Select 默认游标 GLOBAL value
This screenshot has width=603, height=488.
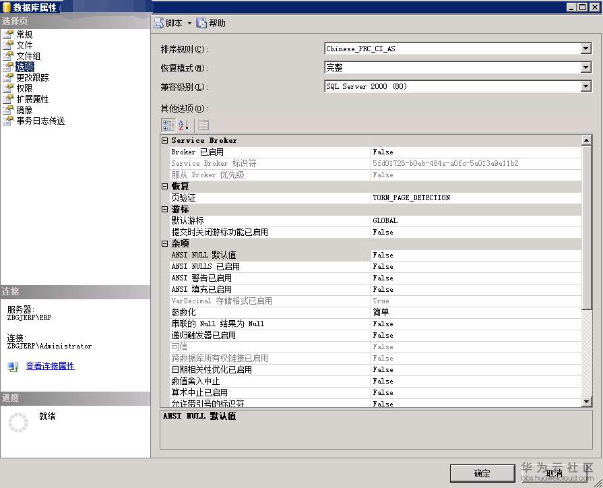click(476, 220)
